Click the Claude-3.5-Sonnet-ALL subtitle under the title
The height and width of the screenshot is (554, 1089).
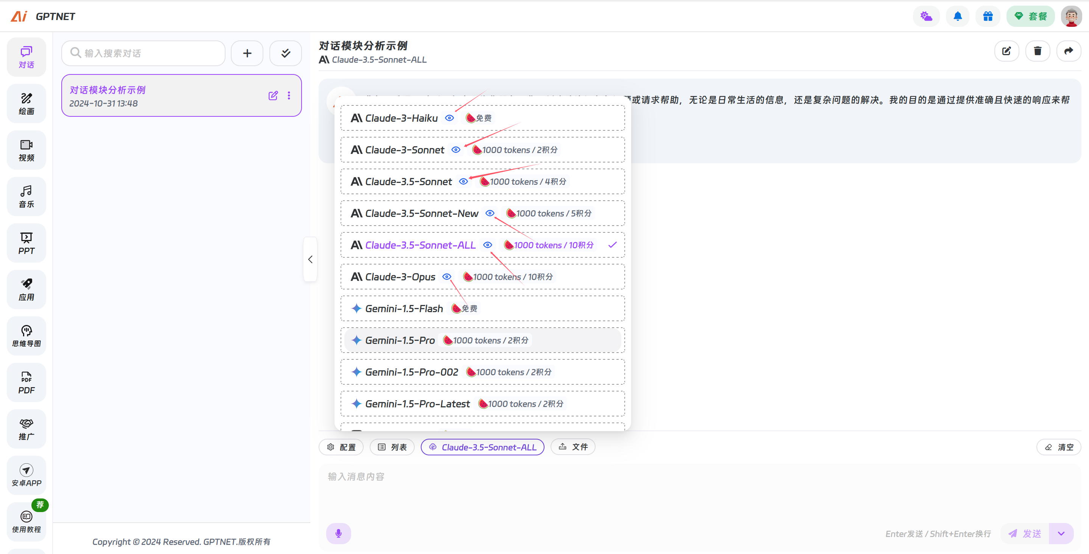pyautogui.click(x=379, y=60)
